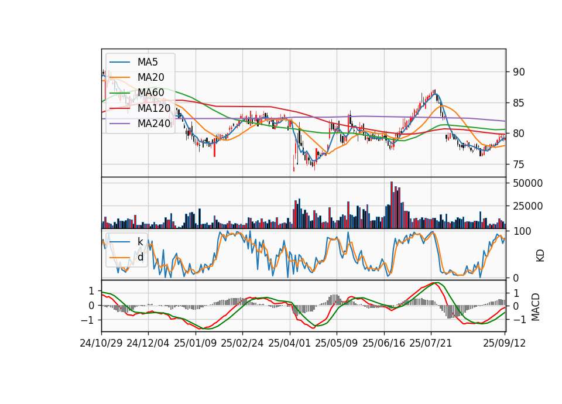This screenshot has width=562, height=404.
Task: Click the MA5 legend label
Action: pyautogui.click(x=148, y=62)
